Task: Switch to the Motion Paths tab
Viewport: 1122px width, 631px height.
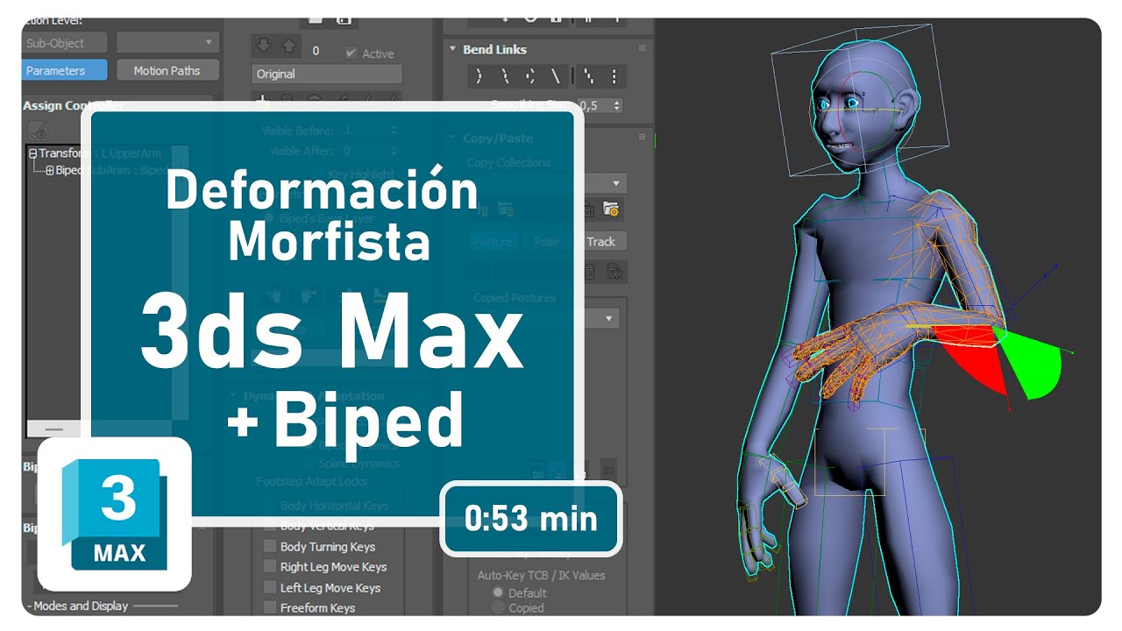Action: [167, 70]
